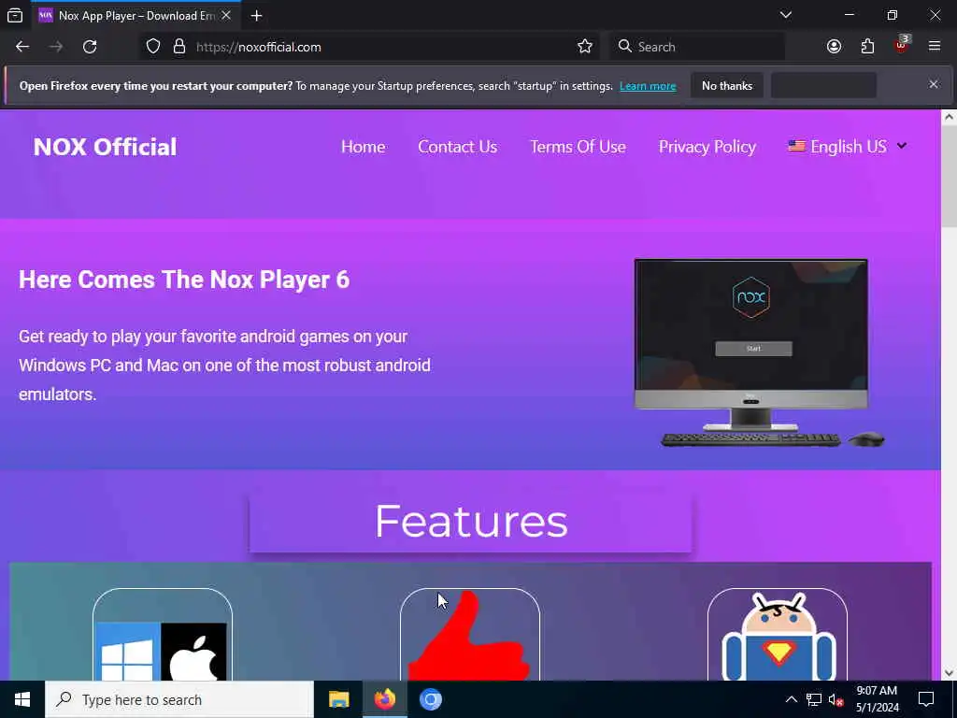The height and width of the screenshot is (718, 957).
Task: Expand the English US language dropdown
Action: (847, 147)
